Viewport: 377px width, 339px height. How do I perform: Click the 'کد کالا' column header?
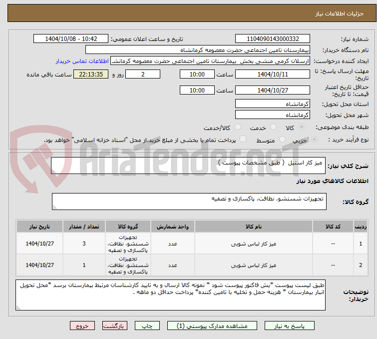[x=333, y=226]
